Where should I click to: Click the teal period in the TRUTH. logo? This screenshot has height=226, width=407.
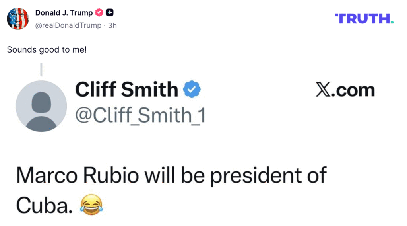point(392,22)
